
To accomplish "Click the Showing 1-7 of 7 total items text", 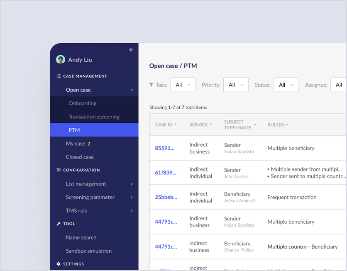I will [x=178, y=107].
